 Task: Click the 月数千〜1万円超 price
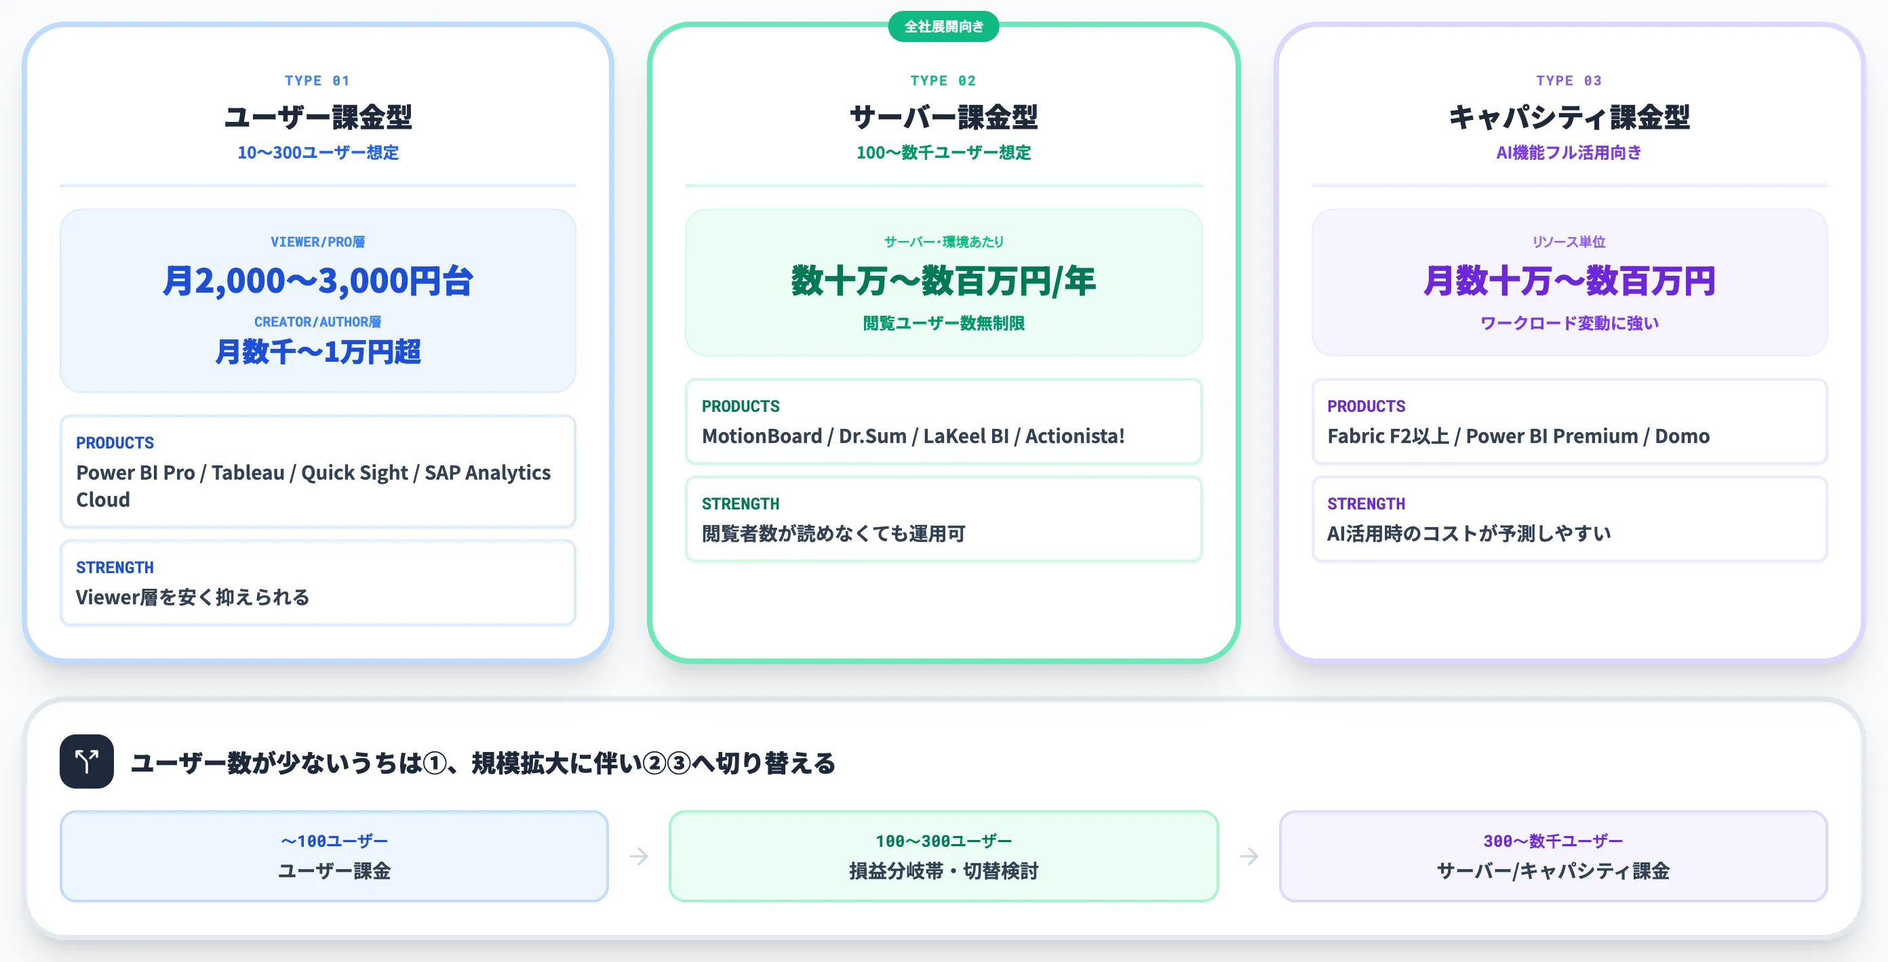[x=317, y=352]
